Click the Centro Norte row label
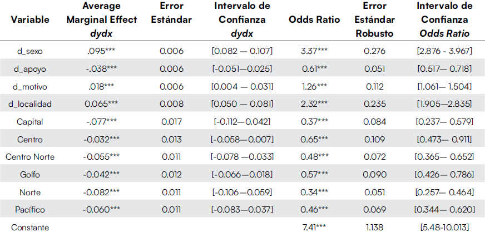Image resolution: width=485 pixels, height=232 pixels. [30, 157]
